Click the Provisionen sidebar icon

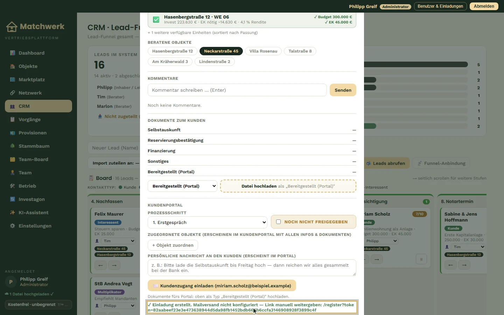click(13, 133)
